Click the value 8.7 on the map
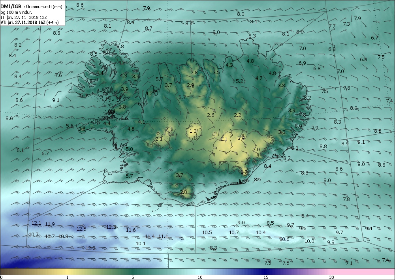 click(x=149, y=28)
